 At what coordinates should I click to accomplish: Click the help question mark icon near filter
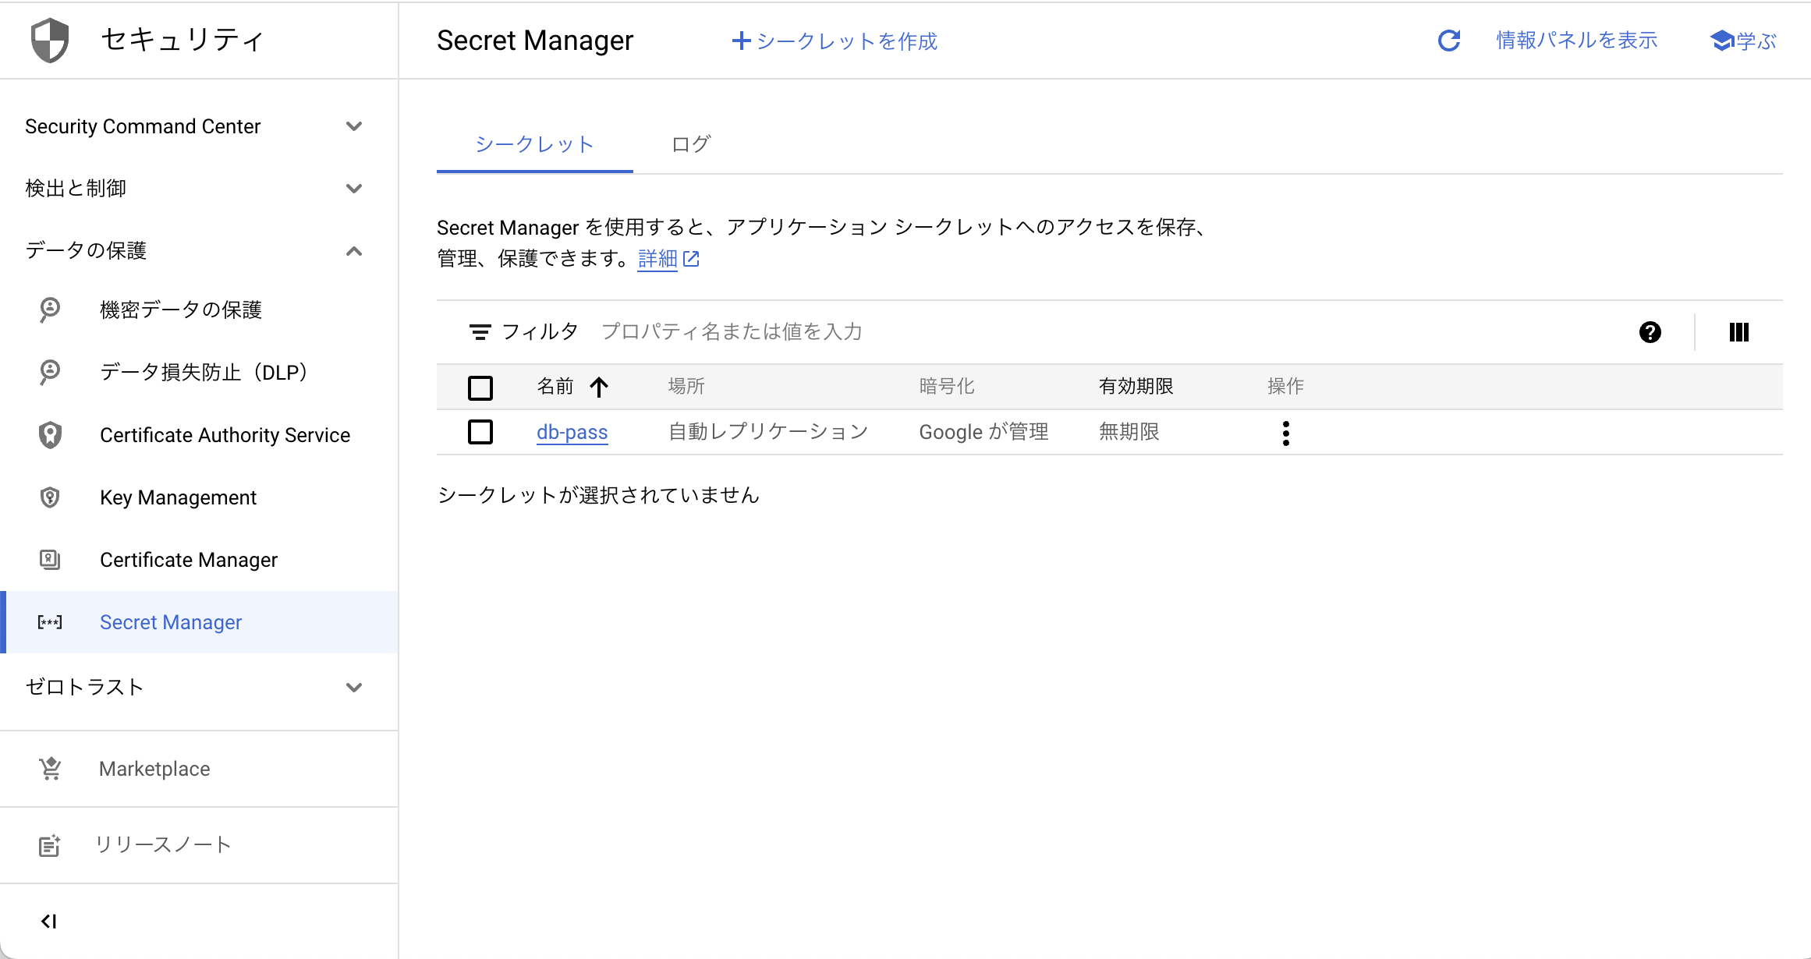tap(1648, 331)
